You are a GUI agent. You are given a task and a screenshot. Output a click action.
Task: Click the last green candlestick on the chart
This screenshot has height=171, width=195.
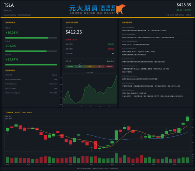tap(187, 119)
